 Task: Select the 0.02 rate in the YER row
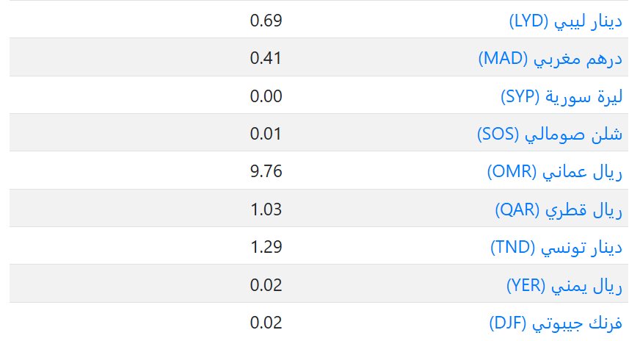click(266, 286)
